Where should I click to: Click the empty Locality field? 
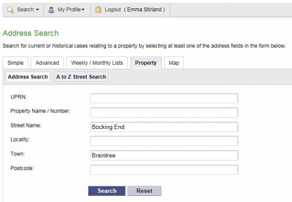[164, 141]
